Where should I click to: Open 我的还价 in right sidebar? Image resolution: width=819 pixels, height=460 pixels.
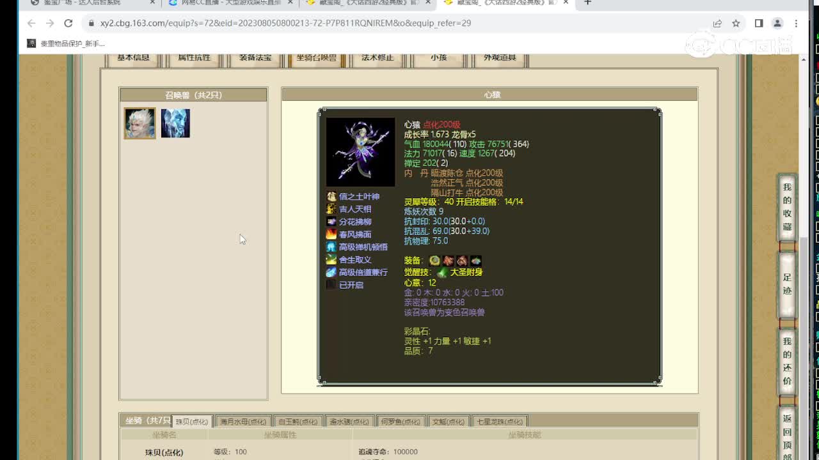point(787,361)
